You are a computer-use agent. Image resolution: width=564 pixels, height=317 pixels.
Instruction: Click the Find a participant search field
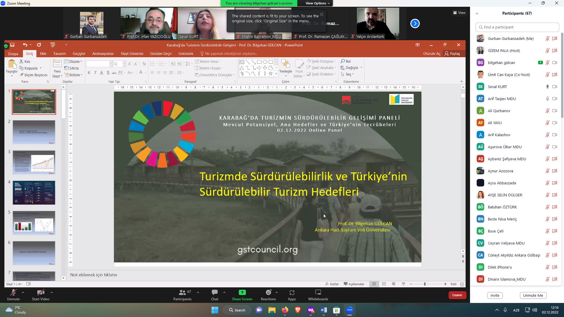point(517,27)
